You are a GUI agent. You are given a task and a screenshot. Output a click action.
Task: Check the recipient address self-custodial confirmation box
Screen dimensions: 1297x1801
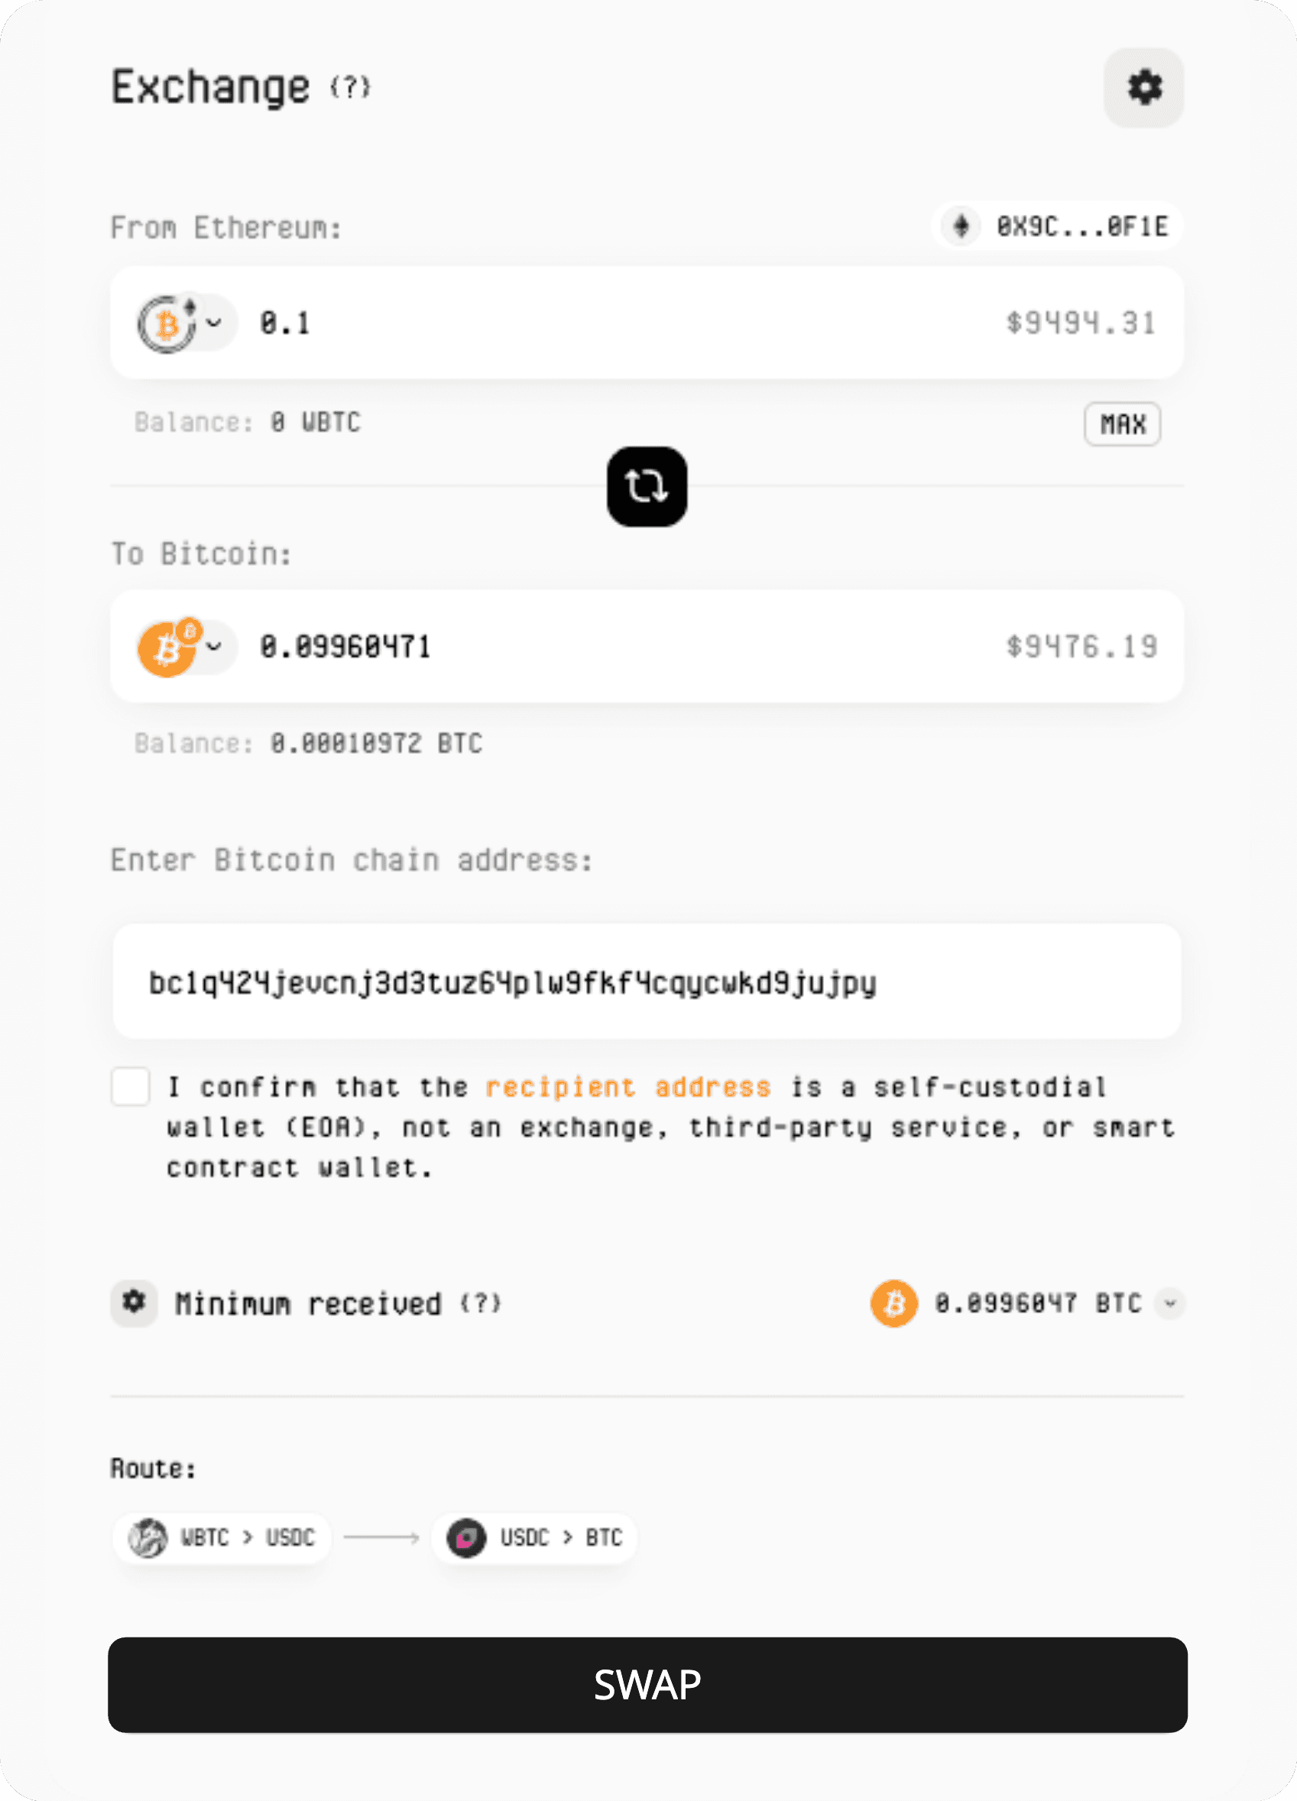coord(130,1086)
